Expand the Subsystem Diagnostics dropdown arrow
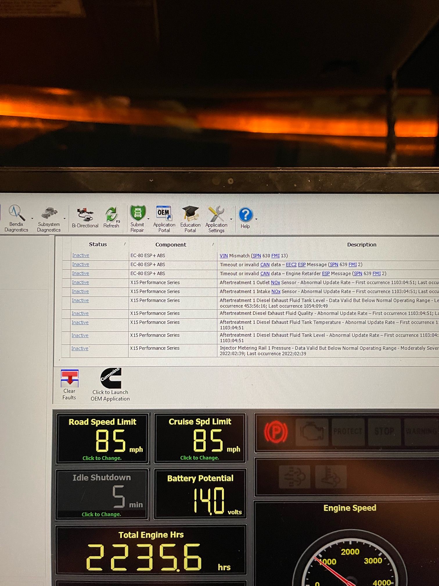Viewport: 439px width, 586px height. pos(64,219)
